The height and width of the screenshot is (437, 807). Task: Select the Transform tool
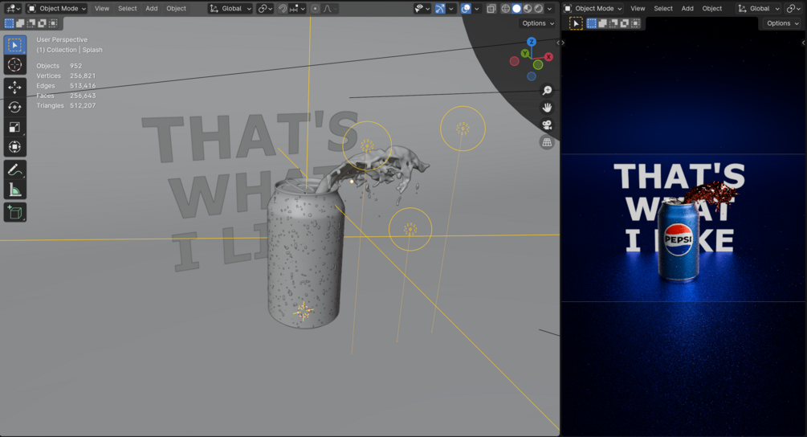(x=15, y=147)
